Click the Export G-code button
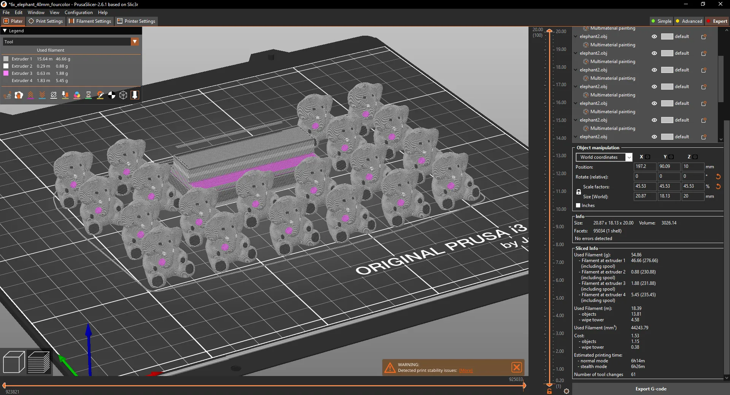Screen dimensions: 730x395 651,389
